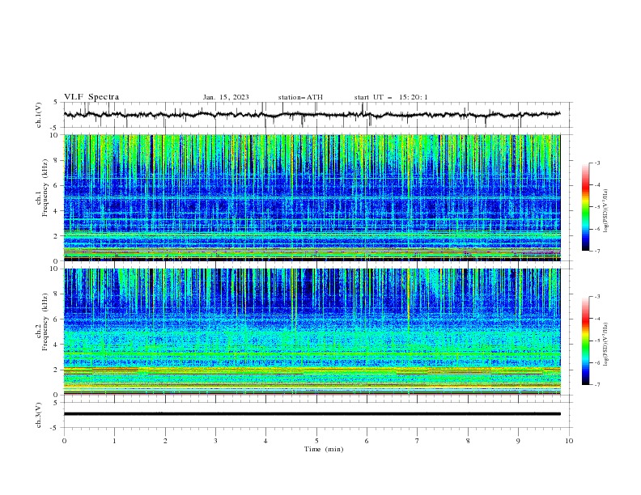The width and height of the screenshot is (641, 495).
Task: Click "-7" on ch.2 color bar scale
Action: click(596, 385)
